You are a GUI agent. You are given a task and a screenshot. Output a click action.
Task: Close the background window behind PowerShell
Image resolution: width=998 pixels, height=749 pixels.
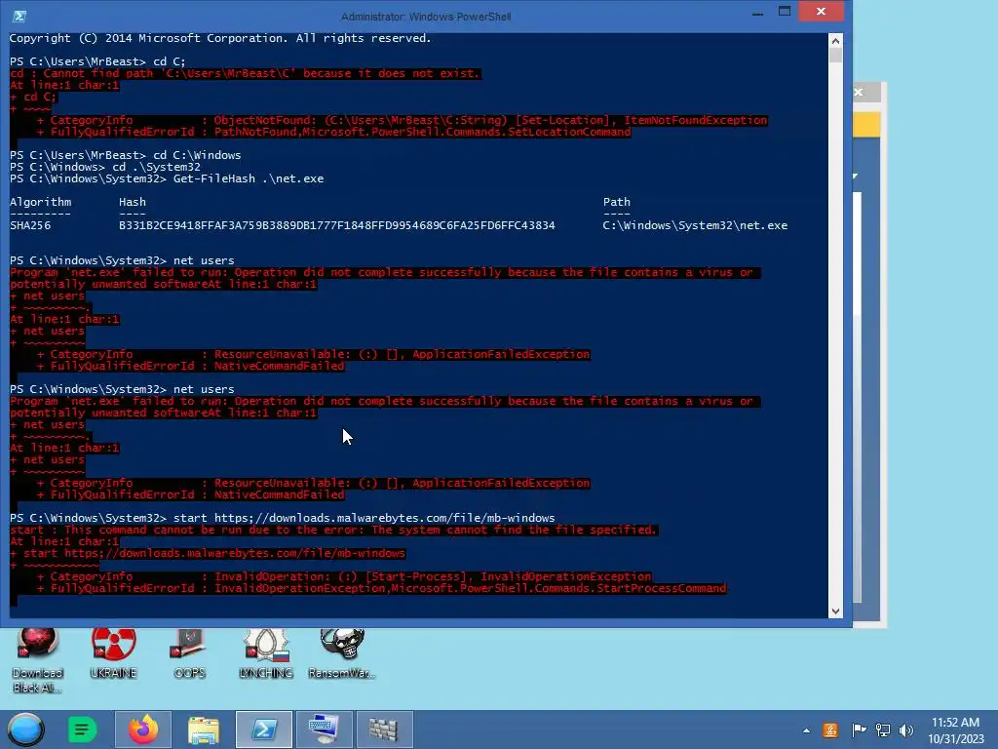pyautogui.click(x=859, y=93)
